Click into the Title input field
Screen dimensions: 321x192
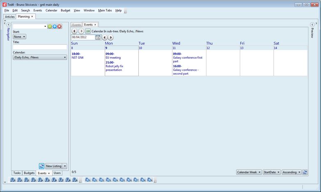(40, 47)
